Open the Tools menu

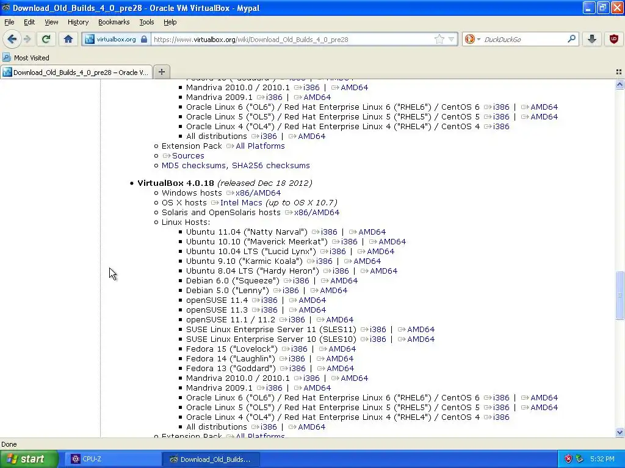click(x=146, y=22)
